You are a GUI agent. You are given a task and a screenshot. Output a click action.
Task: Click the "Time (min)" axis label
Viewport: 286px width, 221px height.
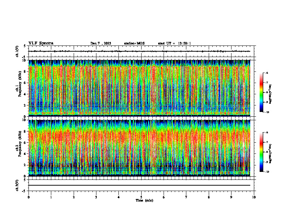pos(144,200)
